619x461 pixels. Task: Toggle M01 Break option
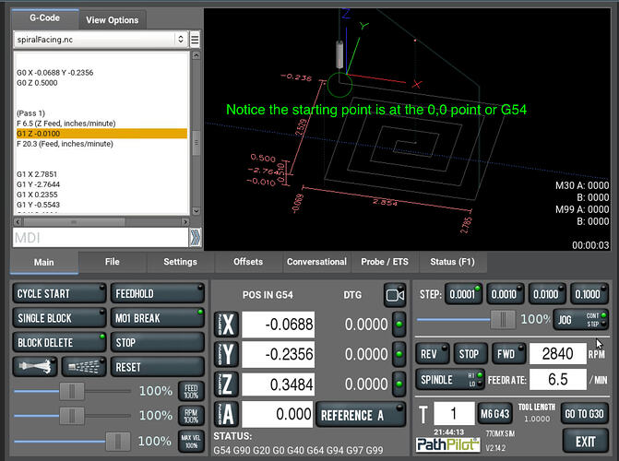coord(158,318)
